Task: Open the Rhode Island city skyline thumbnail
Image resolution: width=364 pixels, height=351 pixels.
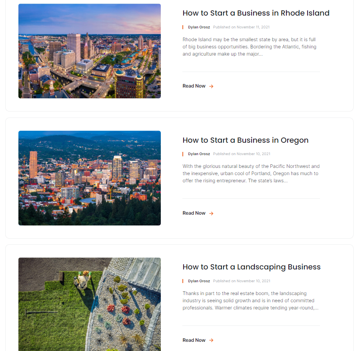Action: point(90,51)
